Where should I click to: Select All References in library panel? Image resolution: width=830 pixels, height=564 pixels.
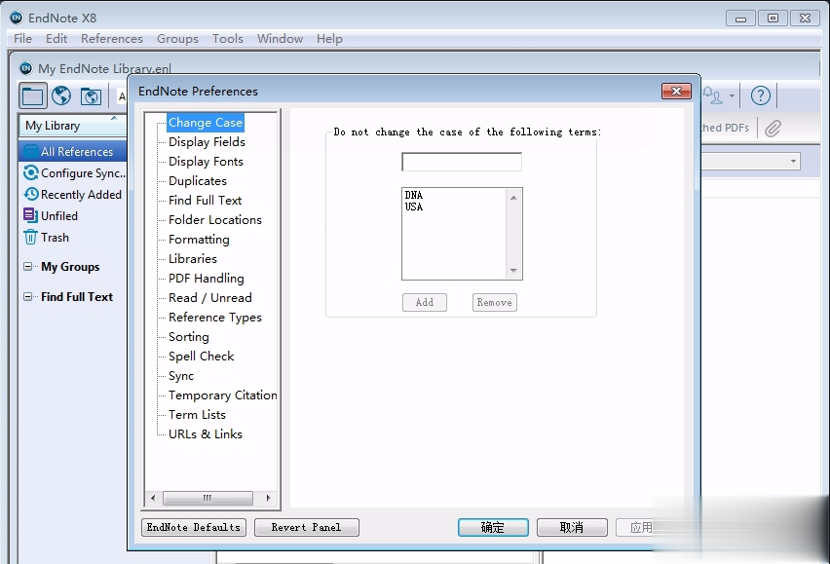[x=72, y=151]
